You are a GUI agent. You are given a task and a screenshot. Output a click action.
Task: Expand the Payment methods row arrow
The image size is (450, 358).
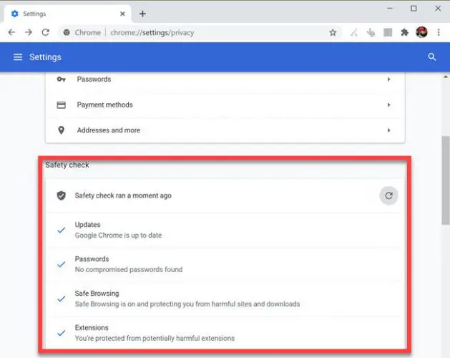pyautogui.click(x=389, y=105)
